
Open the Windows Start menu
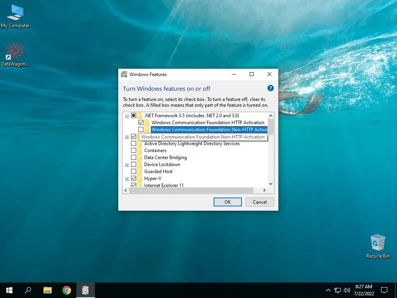[9, 290]
